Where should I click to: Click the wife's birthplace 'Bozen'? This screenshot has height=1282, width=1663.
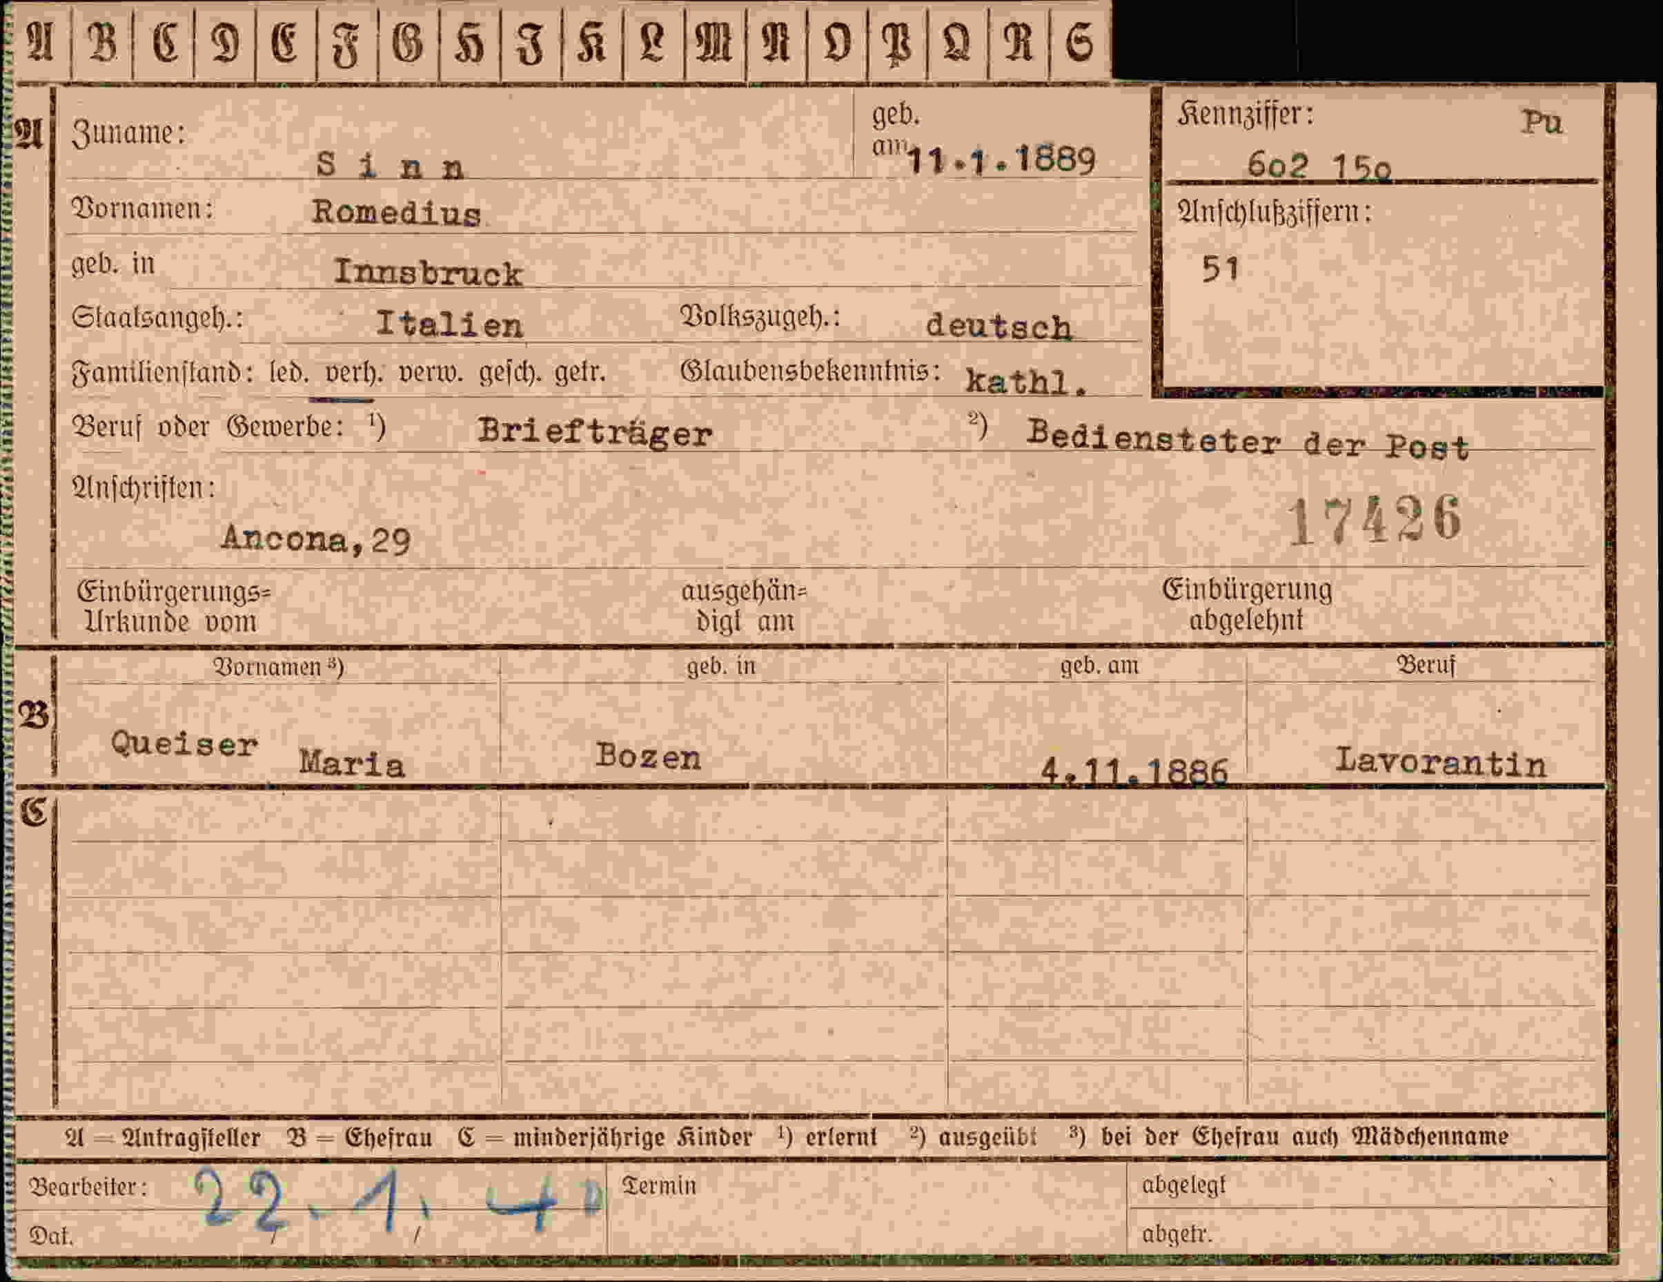[x=648, y=757]
